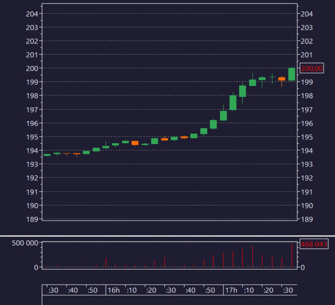
Task: Click the :40 time label before 16h
Action: (x=73, y=290)
